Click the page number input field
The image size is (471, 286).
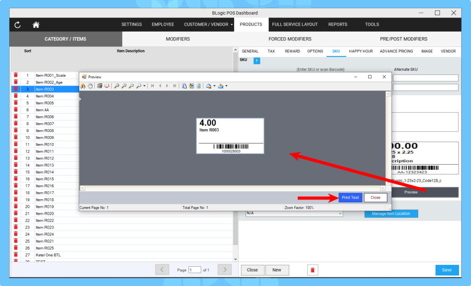[x=195, y=270]
